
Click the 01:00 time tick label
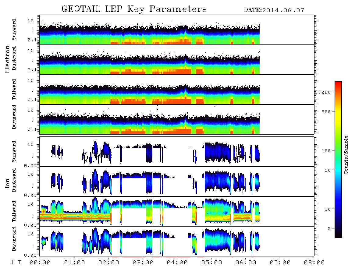(75, 263)
